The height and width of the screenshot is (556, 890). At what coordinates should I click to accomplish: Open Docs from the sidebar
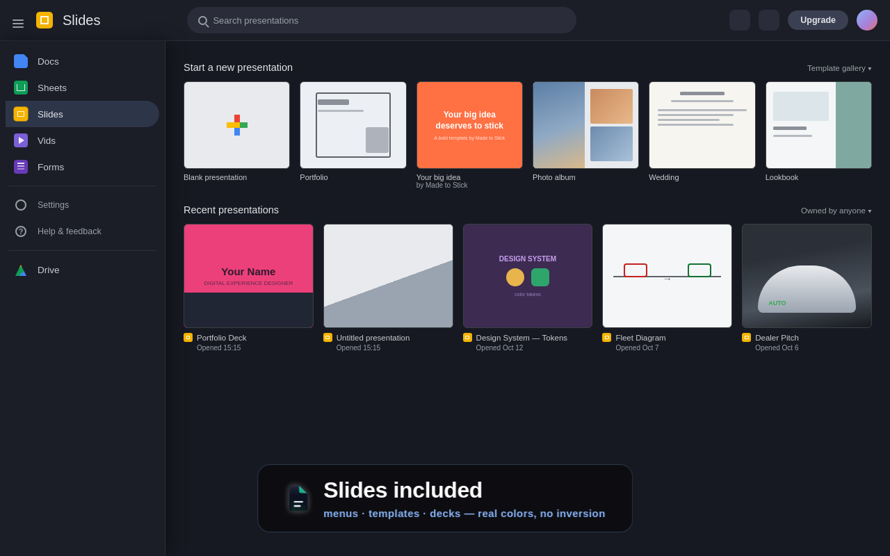[x=82, y=61]
